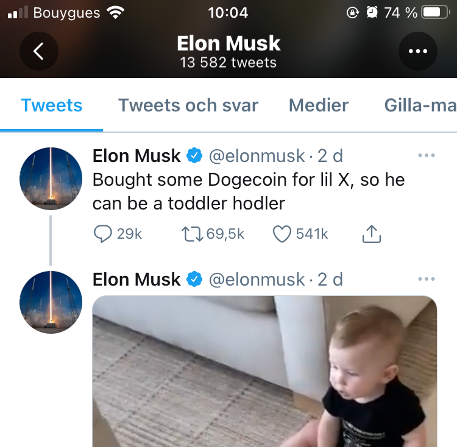Open the Medier tab

coord(319,105)
